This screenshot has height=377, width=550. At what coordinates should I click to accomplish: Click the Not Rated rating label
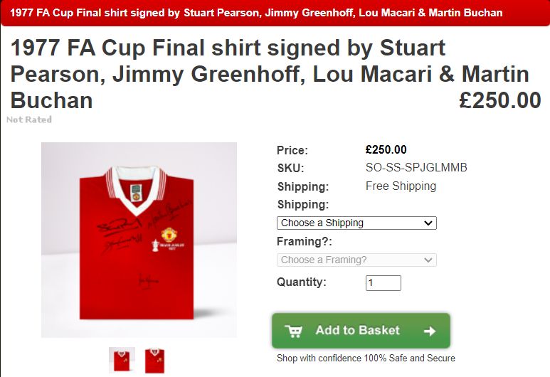[x=29, y=120]
